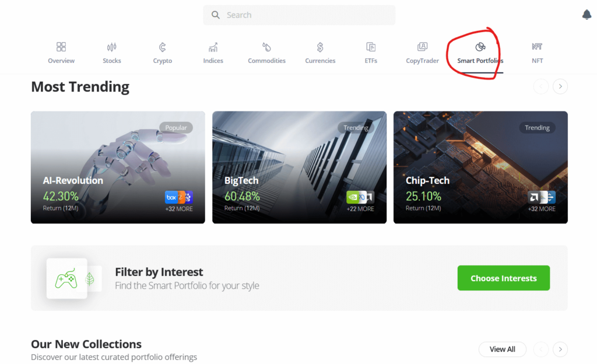
Task: Select the NFT section icon
Action: 536,47
